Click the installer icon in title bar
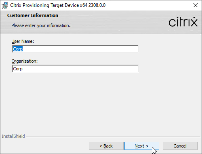 click(5, 5)
